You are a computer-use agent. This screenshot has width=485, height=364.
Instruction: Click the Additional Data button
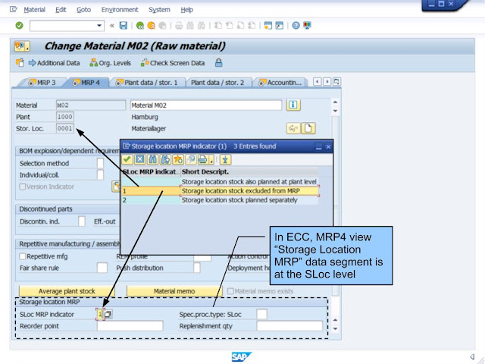(x=54, y=63)
